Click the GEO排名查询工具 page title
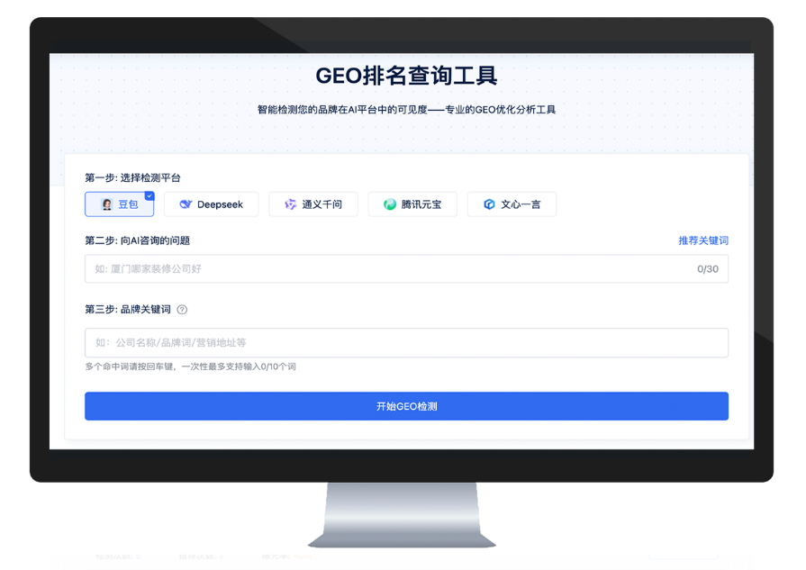 406,76
